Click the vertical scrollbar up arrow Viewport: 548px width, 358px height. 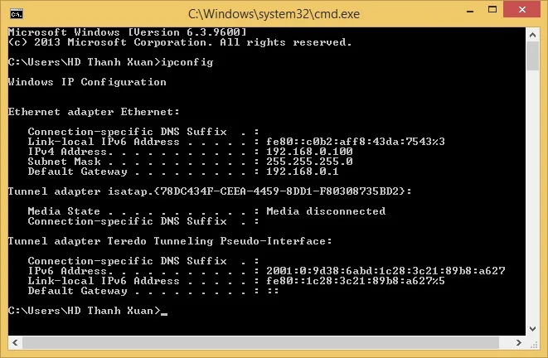coord(532,35)
